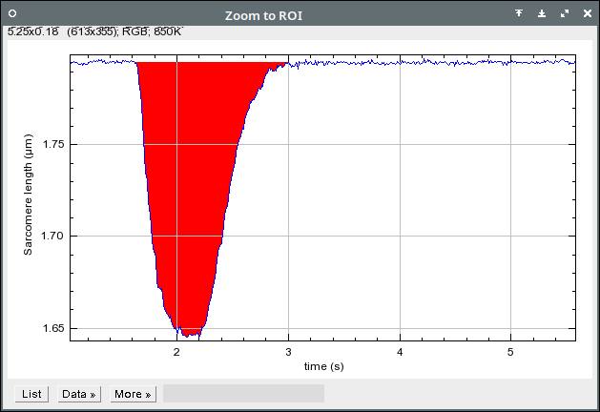Screen dimensions: 600x412
Task: Expand the More » options menu
Action: coord(132,394)
